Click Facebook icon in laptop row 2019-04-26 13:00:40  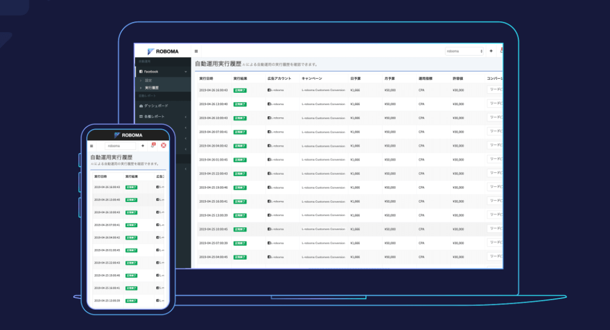pyautogui.click(x=269, y=104)
